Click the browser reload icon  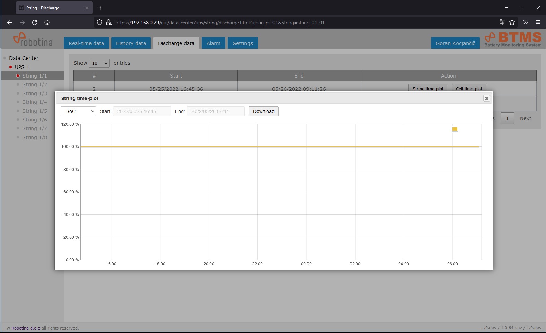tap(35, 22)
